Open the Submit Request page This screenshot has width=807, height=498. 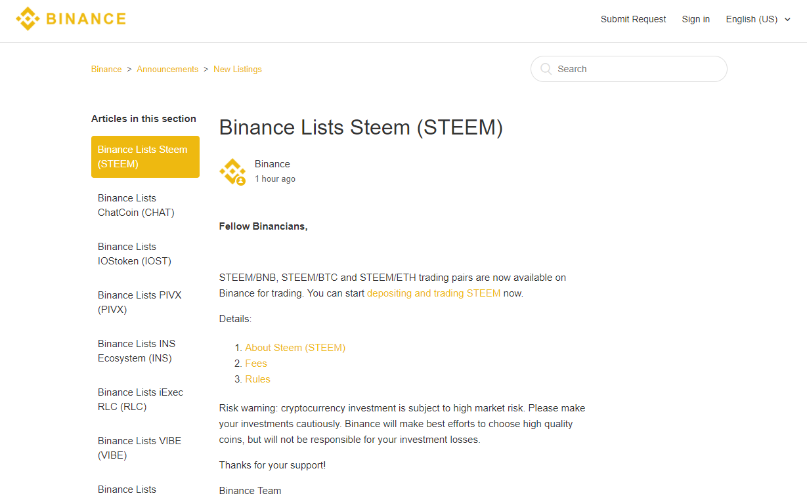pyautogui.click(x=633, y=19)
